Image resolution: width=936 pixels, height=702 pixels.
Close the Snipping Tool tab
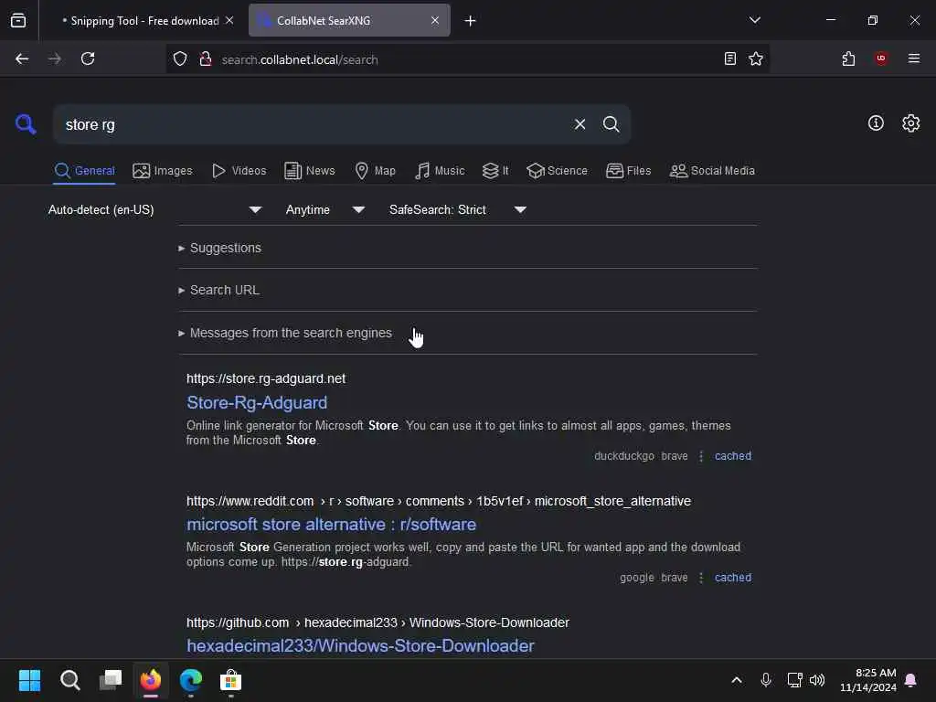(229, 20)
